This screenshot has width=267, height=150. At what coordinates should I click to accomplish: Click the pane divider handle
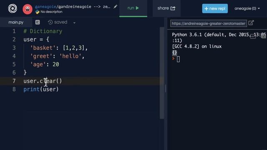(x=166, y=88)
